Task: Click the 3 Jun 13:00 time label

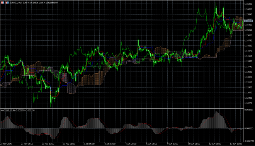Action: 110,144
